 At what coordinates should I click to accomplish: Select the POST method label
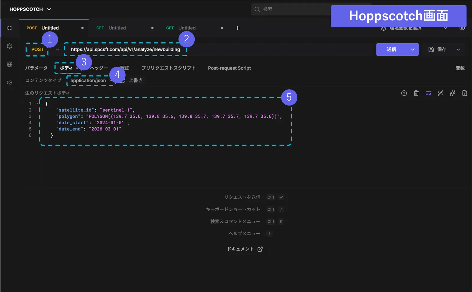tap(37, 50)
